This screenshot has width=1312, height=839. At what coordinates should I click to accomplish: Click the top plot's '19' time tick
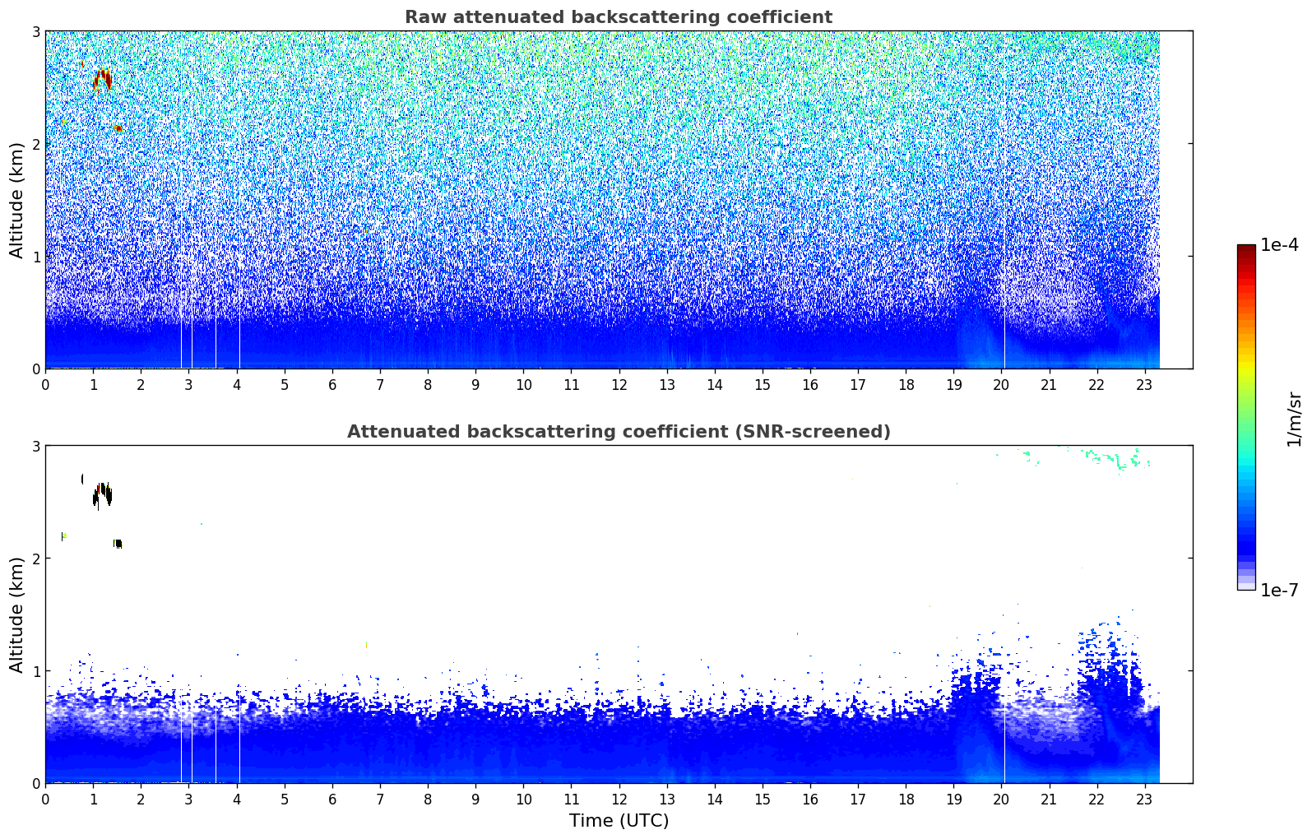click(953, 384)
